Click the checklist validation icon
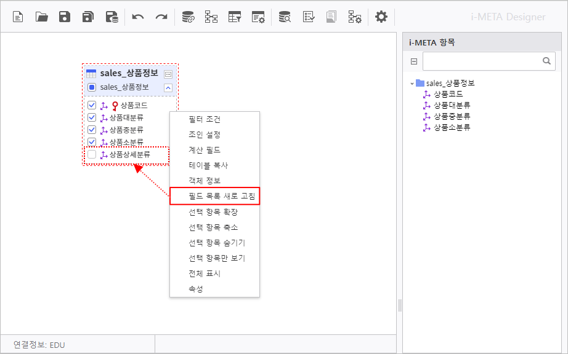The height and width of the screenshot is (354, 568). click(309, 17)
